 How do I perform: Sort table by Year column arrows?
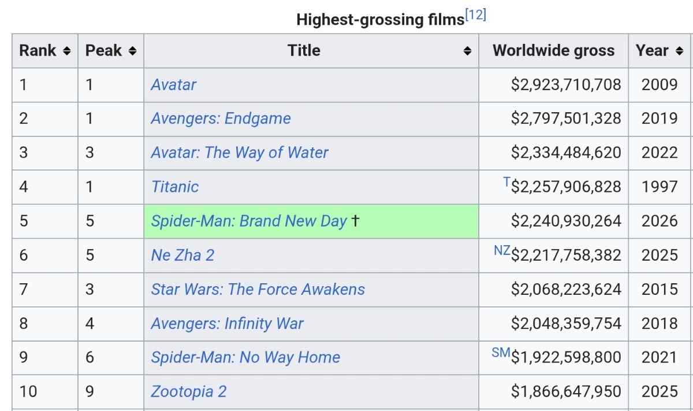click(680, 51)
